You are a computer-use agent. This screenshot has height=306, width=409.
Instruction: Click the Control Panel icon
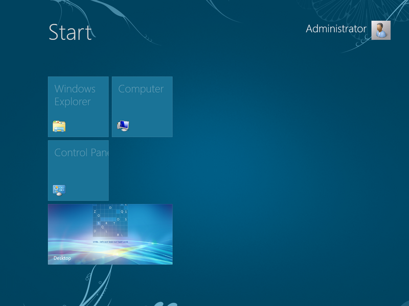(x=59, y=190)
